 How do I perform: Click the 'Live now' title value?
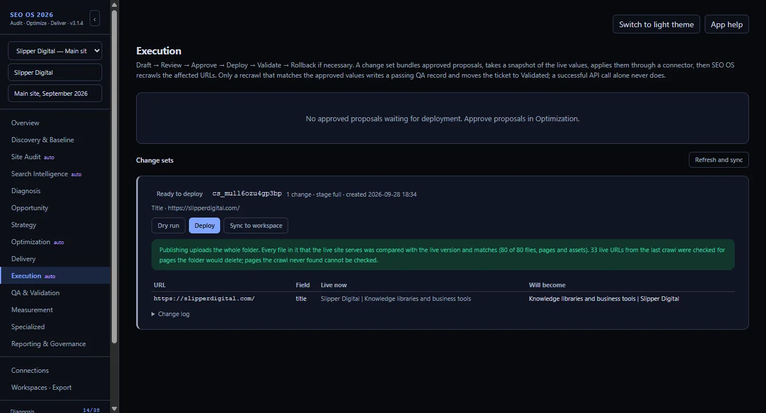coord(395,299)
